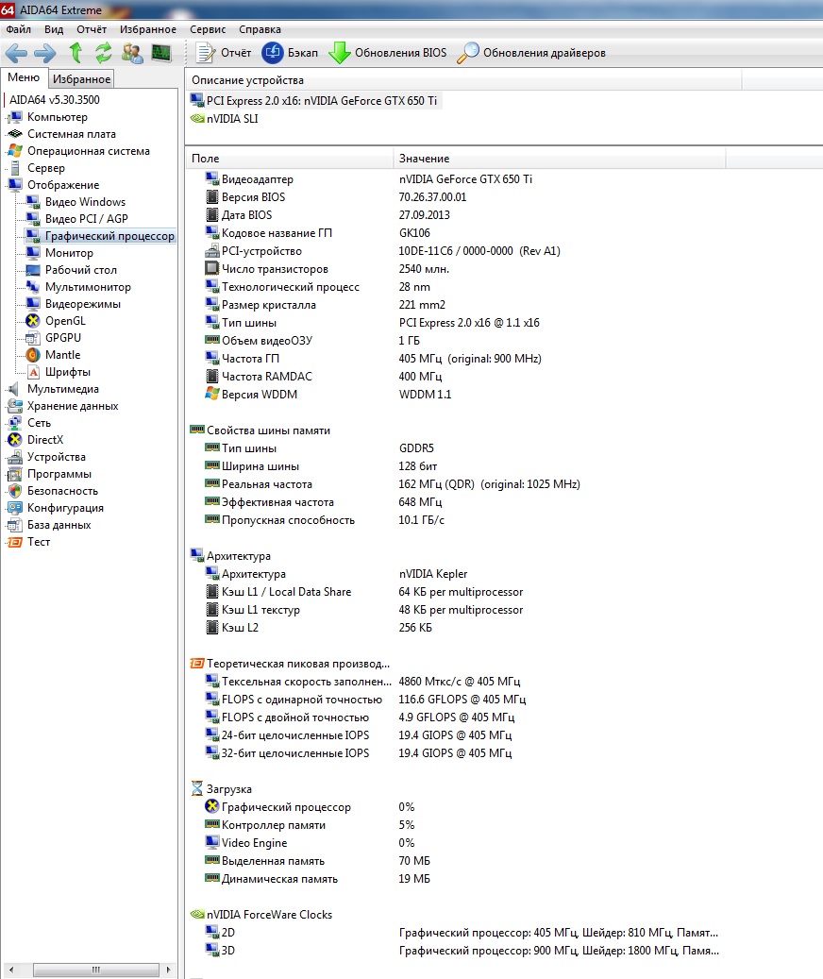Select Операционная система tree item

[88, 150]
